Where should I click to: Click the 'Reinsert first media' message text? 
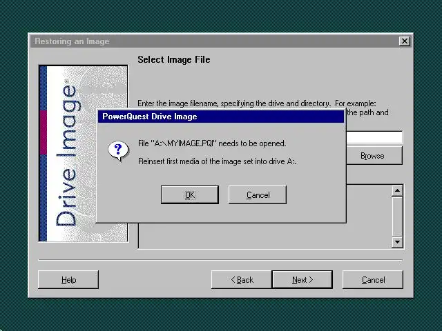(x=217, y=161)
